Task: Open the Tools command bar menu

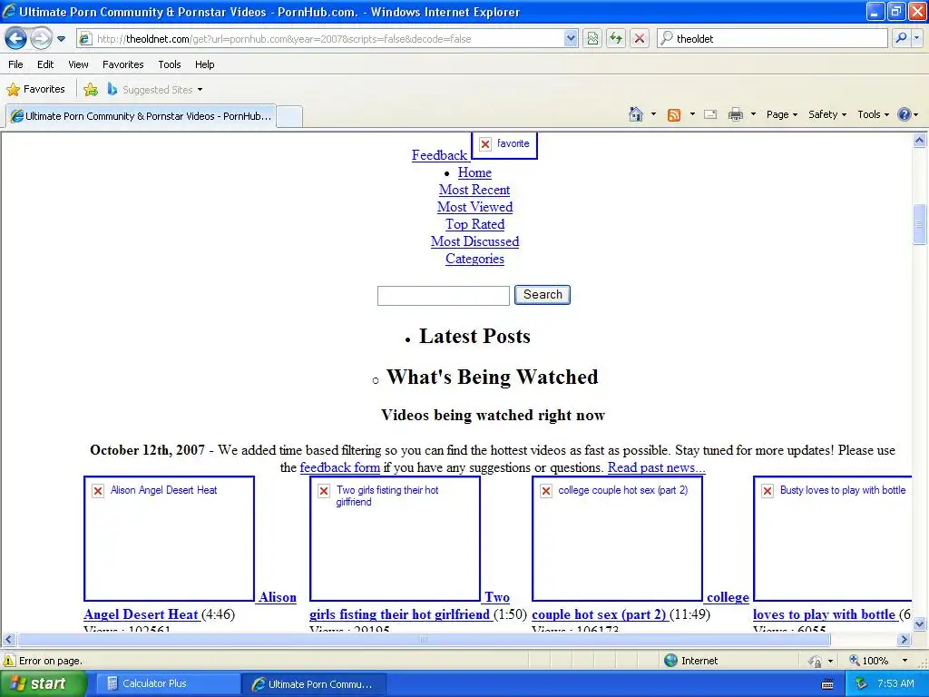Action: tap(873, 114)
